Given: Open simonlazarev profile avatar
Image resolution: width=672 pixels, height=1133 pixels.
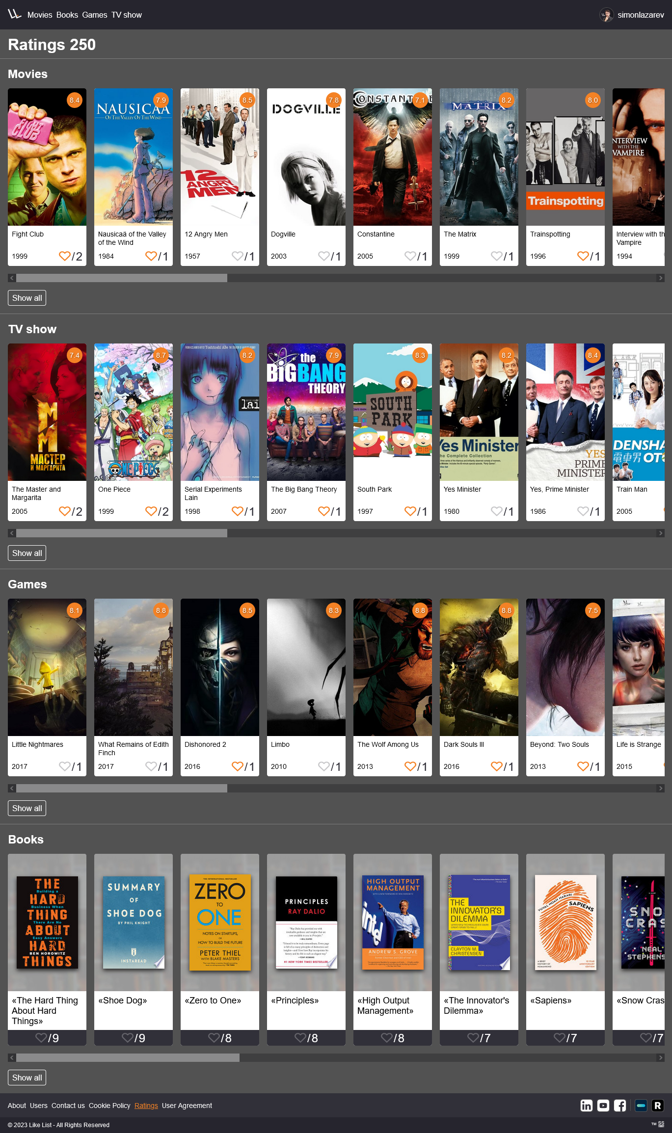Looking at the screenshot, I should coord(607,15).
